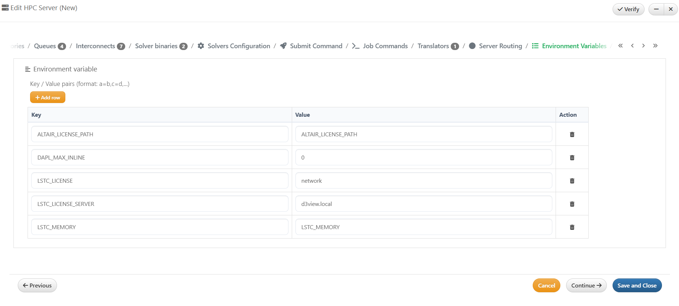
Task: Go back using the Previous button
Action: 37,285
